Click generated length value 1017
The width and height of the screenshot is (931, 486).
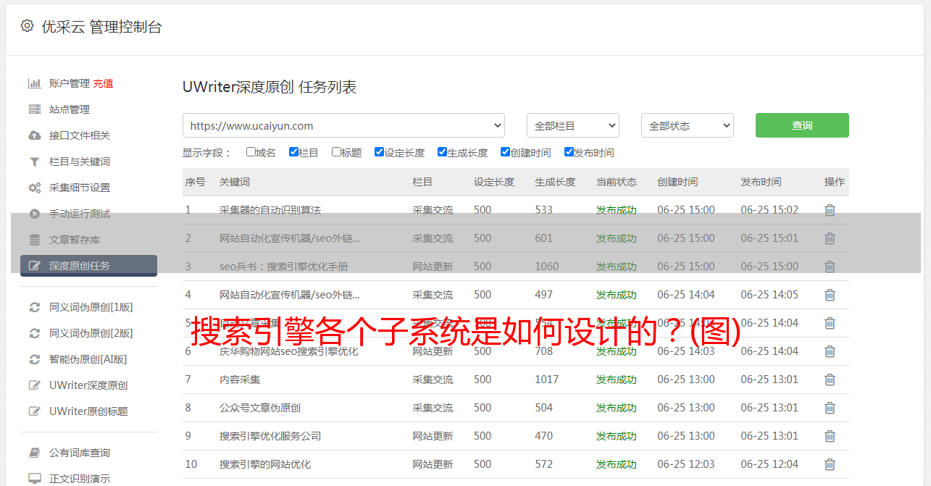547,380
